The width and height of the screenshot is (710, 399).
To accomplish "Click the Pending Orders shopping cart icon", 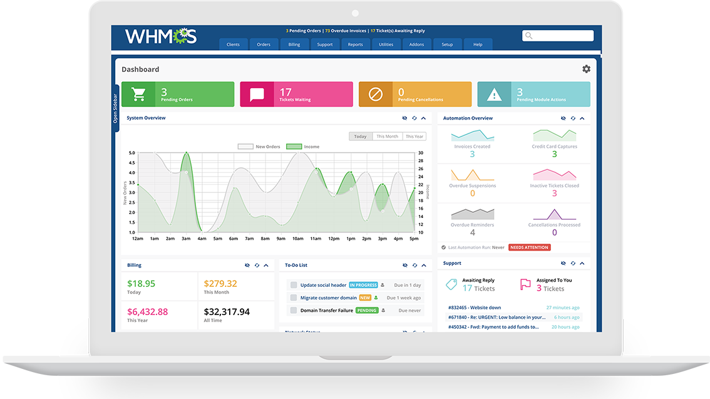I will tap(138, 93).
